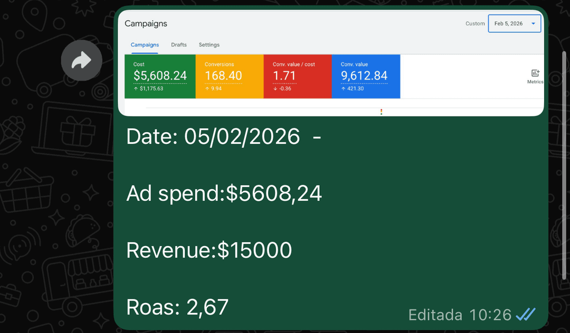
Task: Switch to the Drafts tab
Action: click(x=179, y=45)
